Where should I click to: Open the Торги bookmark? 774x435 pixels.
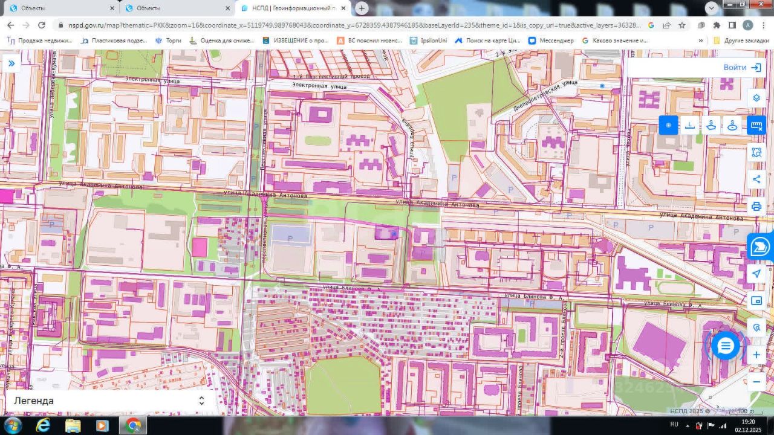(168, 40)
